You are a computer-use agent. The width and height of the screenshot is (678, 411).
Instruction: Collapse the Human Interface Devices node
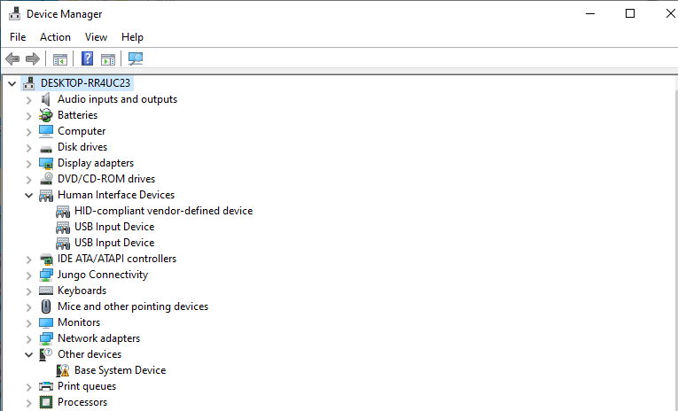(29, 195)
